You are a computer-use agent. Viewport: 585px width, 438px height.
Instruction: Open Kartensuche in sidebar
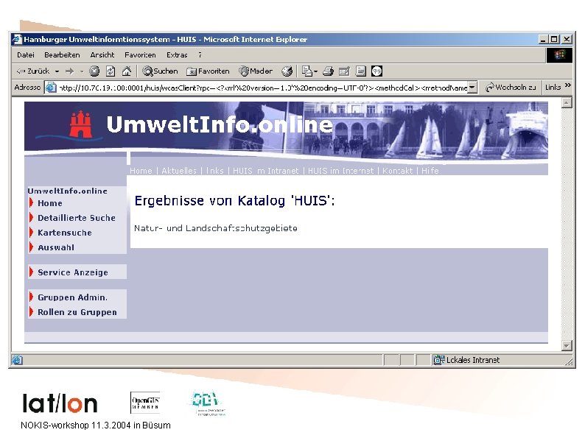(65, 233)
